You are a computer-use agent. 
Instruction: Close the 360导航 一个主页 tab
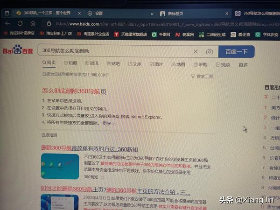pos(79,13)
